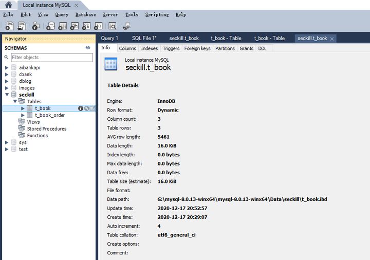Click the t_book_order table icon

[x=29, y=115]
